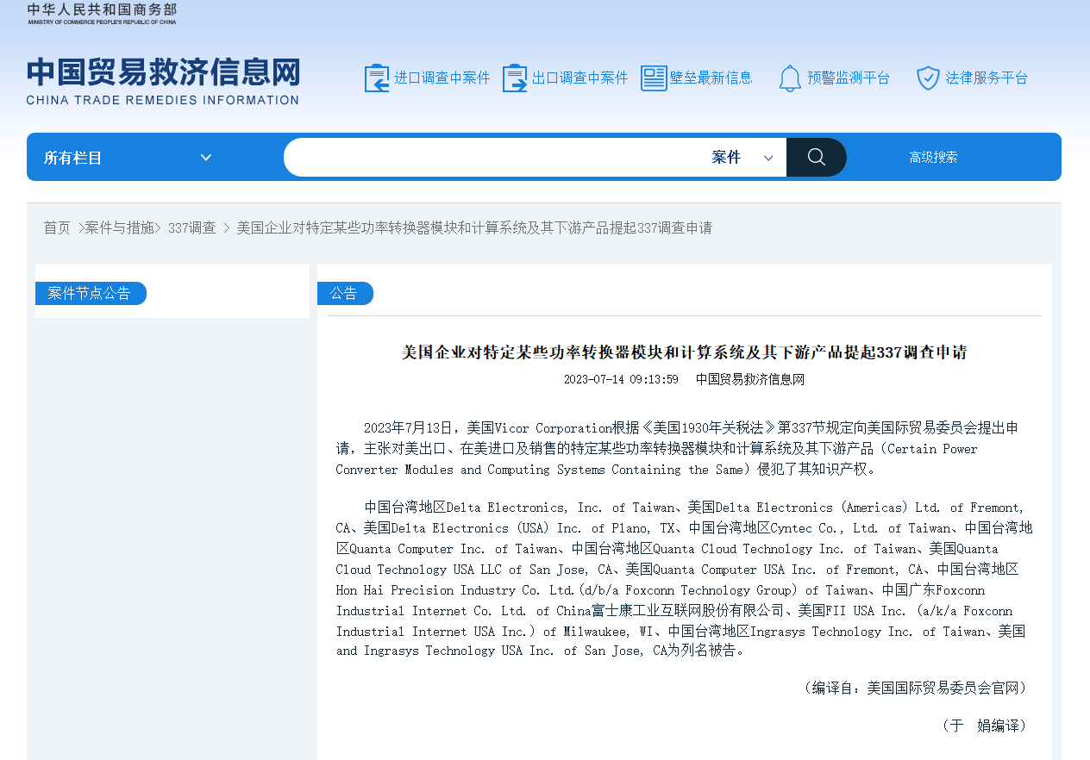Click the chevron beside 所有栏目
The width and height of the screenshot is (1090, 760).
coord(206,158)
